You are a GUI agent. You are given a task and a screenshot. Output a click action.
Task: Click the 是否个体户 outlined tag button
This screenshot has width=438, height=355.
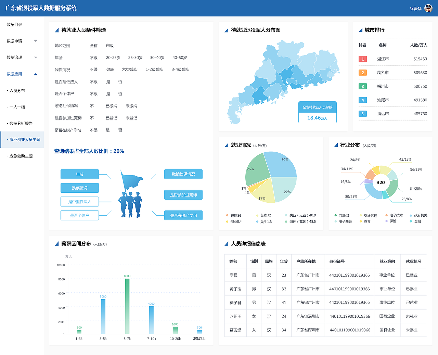click(80, 215)
